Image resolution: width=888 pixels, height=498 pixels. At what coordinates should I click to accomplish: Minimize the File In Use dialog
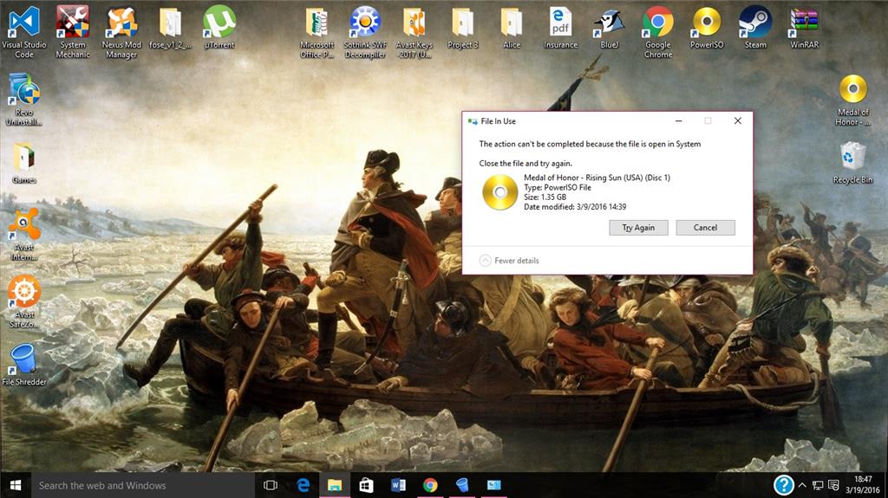678,120
